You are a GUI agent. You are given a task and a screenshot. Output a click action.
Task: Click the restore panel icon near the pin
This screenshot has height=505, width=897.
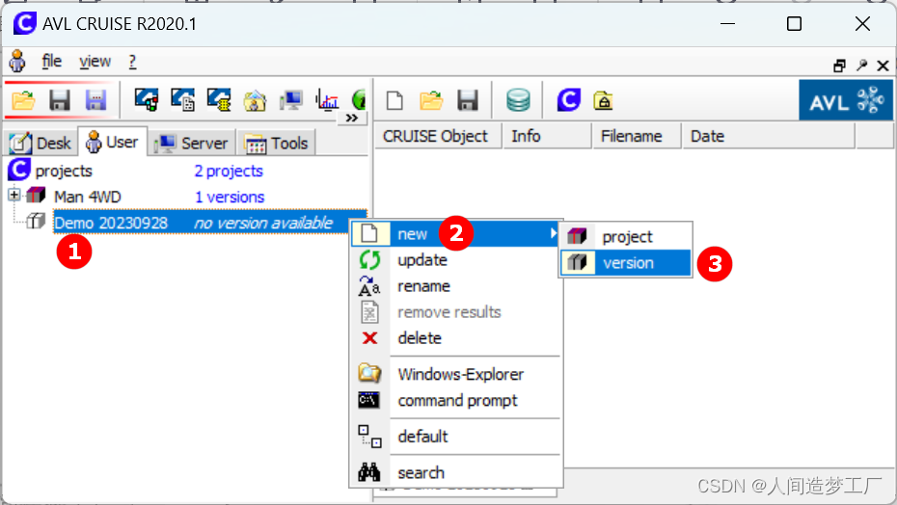point(839,66)
